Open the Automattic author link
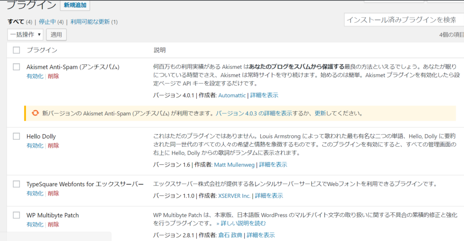The height and width of the screenshot is (241, 464). (232, 95)
